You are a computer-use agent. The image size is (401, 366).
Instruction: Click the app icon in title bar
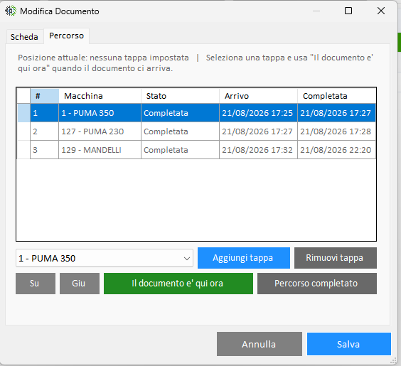[11, 11]
